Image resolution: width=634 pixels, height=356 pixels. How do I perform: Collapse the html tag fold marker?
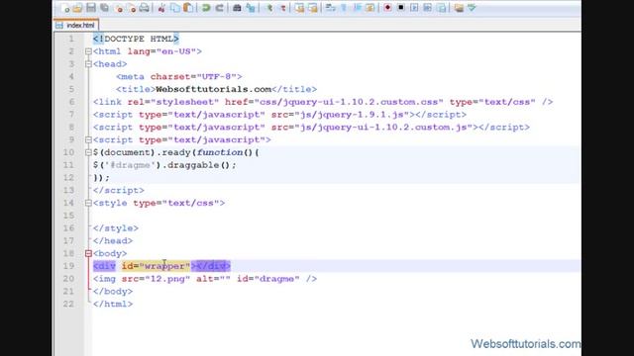coord(88,51)
